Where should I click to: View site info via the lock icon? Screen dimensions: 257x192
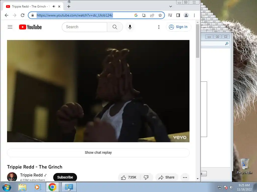coord(33,15)
